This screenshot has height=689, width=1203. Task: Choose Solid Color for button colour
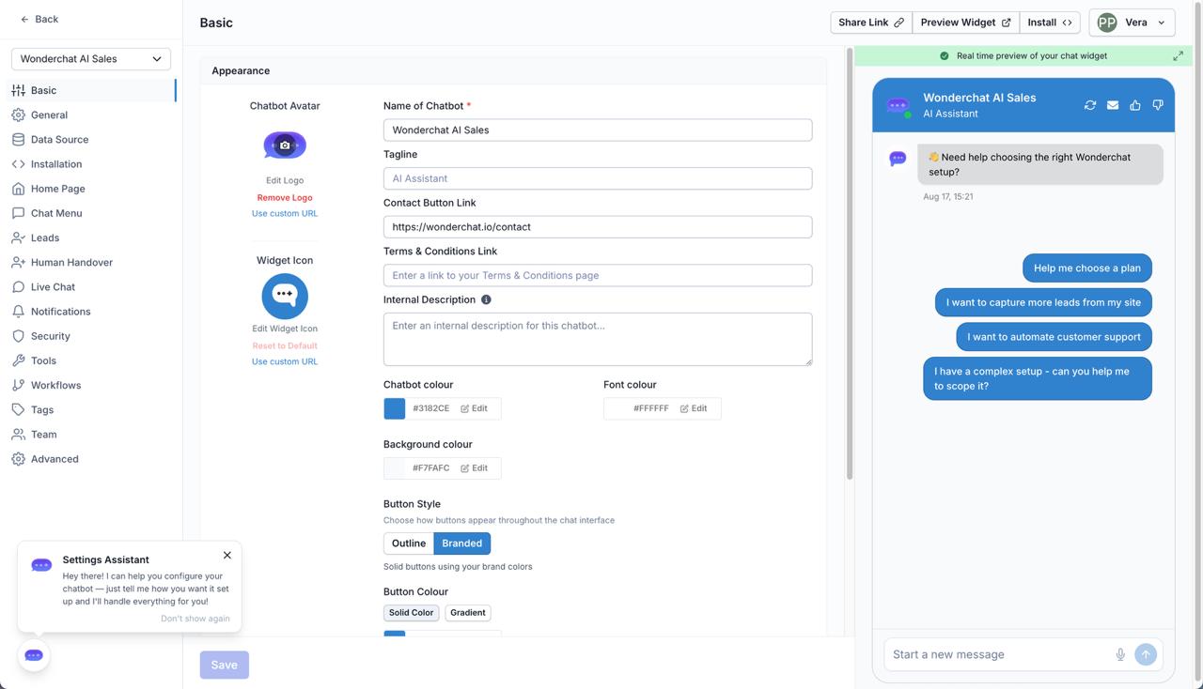coord(412,613)
